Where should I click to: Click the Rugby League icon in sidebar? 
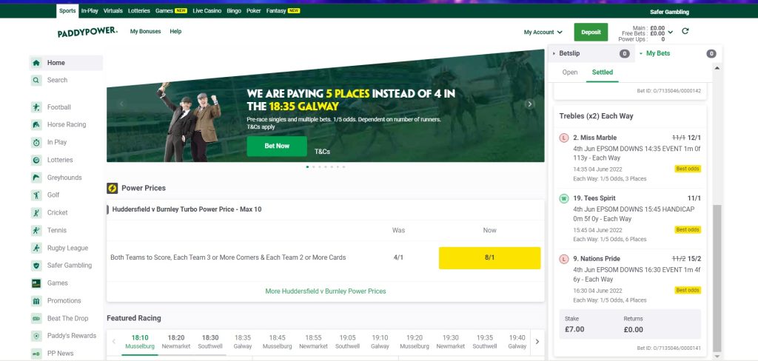tap(36, 248)
